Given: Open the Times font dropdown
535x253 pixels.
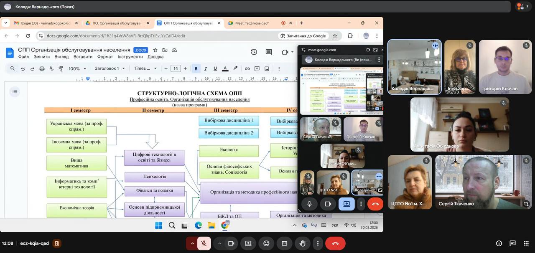Looking at the screenshot, I should pos(145,68).
